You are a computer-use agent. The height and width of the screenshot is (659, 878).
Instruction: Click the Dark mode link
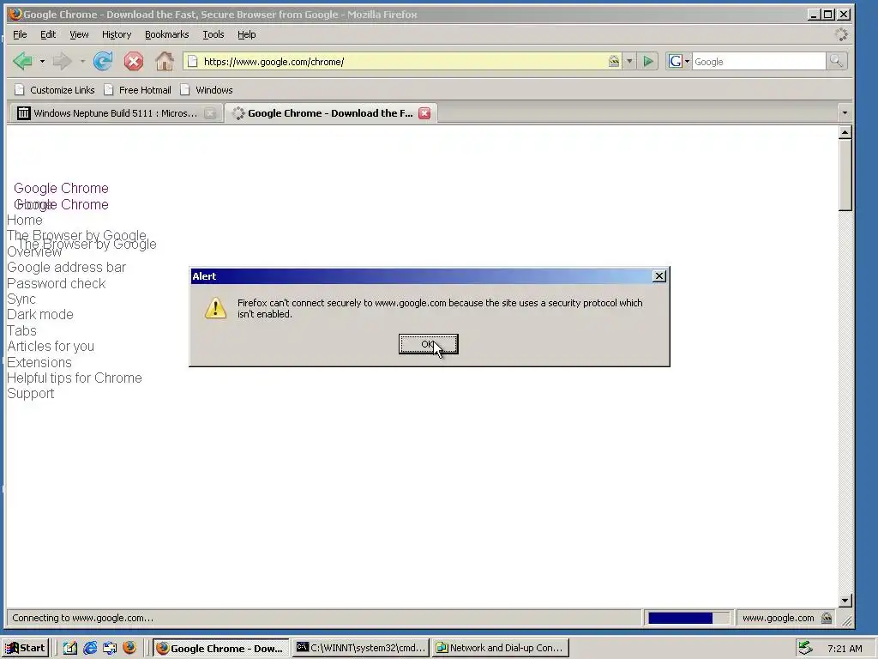[x=40, y=314]
